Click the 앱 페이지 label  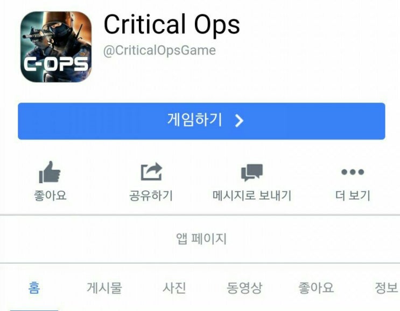pyautogui.click(x=201, y=238)
